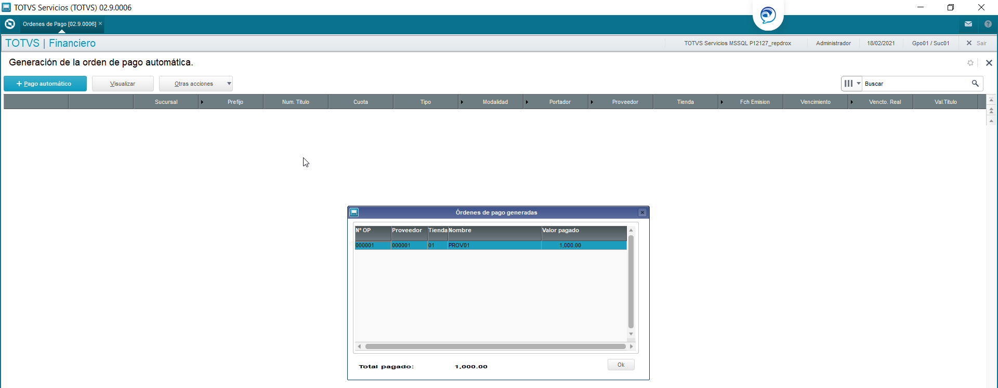
Task: Click the TOTVS home logo icon
Action: [9, 24]
